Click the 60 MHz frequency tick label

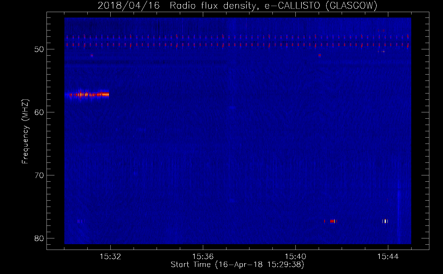coord(39,112)
